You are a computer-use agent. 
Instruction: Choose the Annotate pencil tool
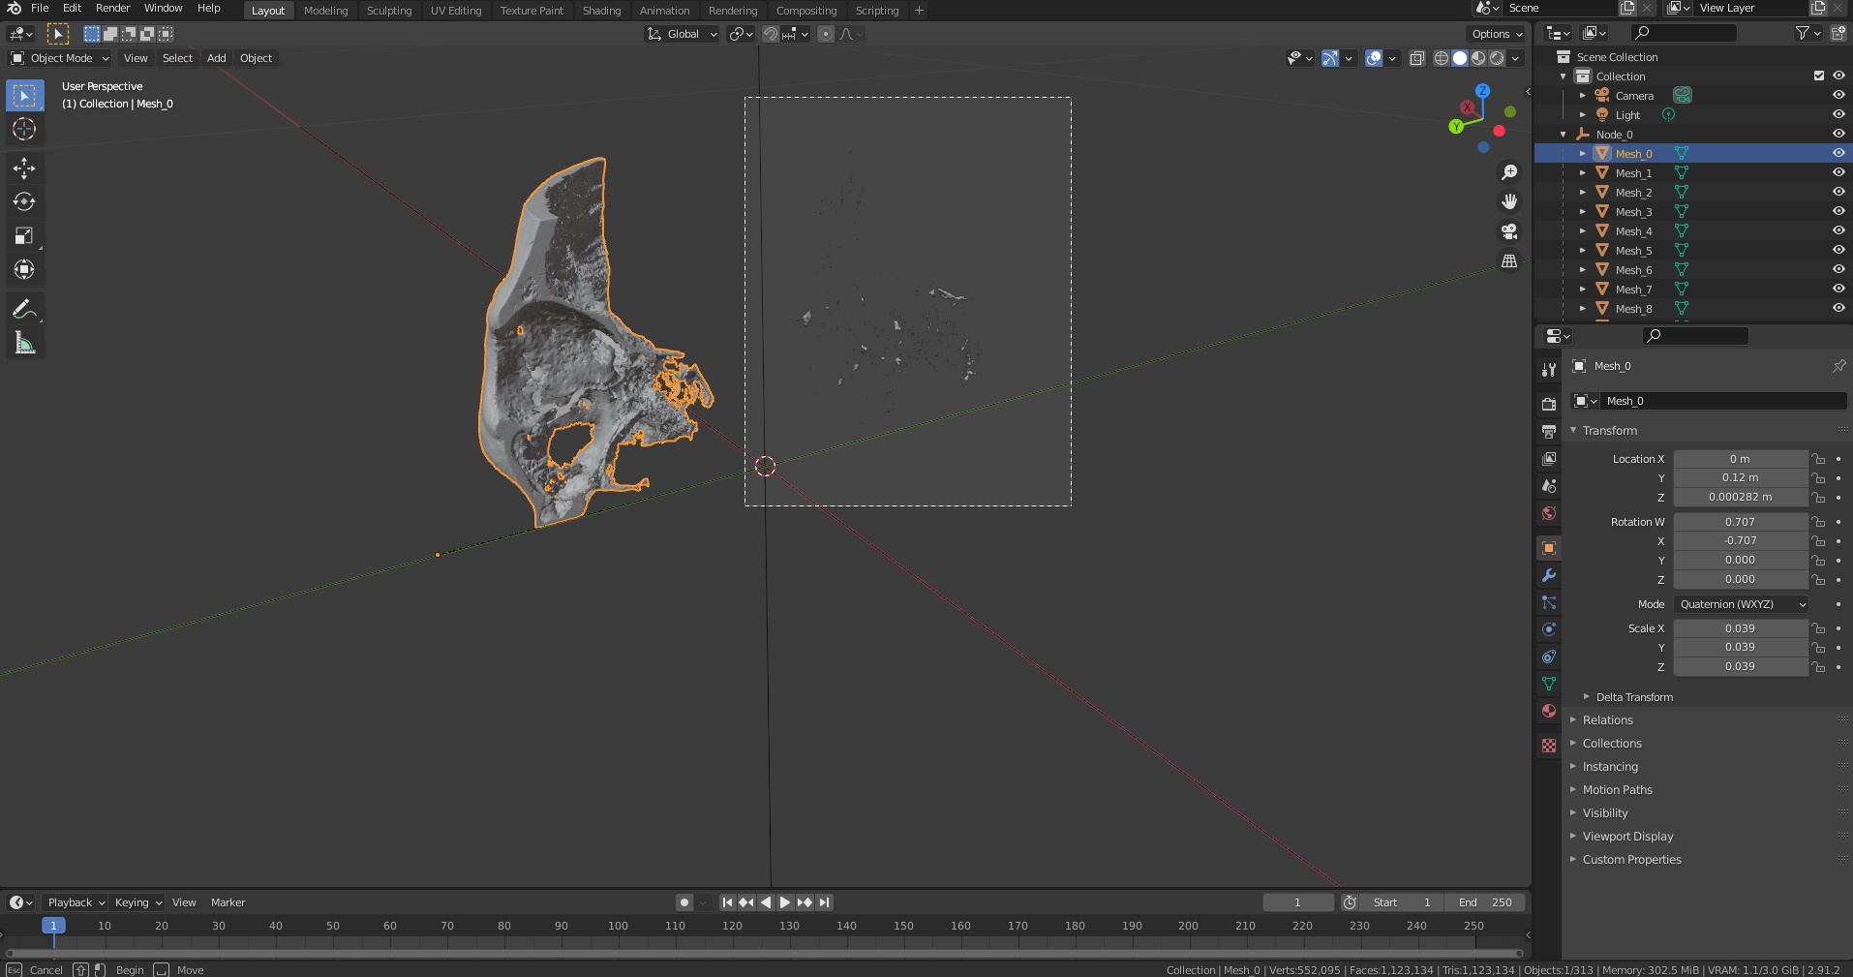pos(24,310)
